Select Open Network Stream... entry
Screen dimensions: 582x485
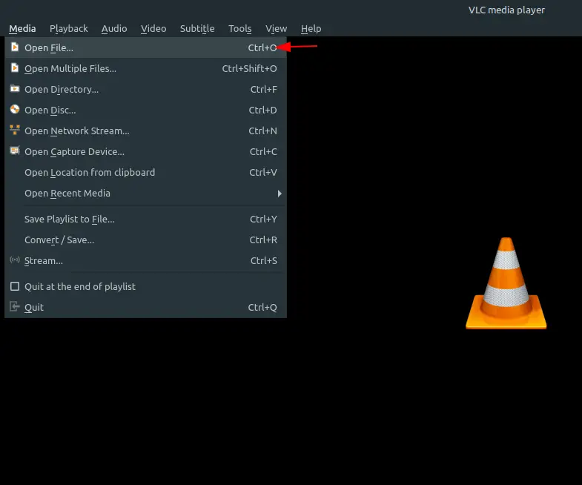[145, 131]
